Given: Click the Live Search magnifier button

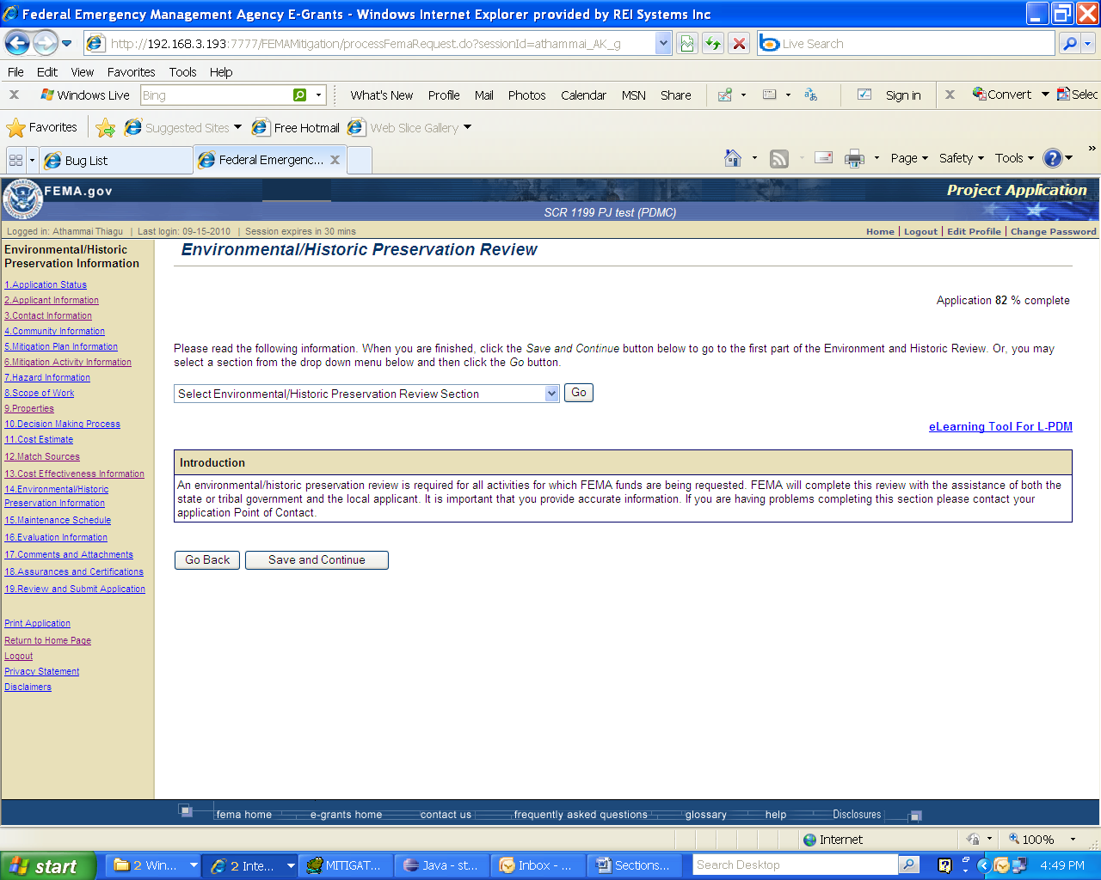Looking at the screenshot, I should [1069, 43].
